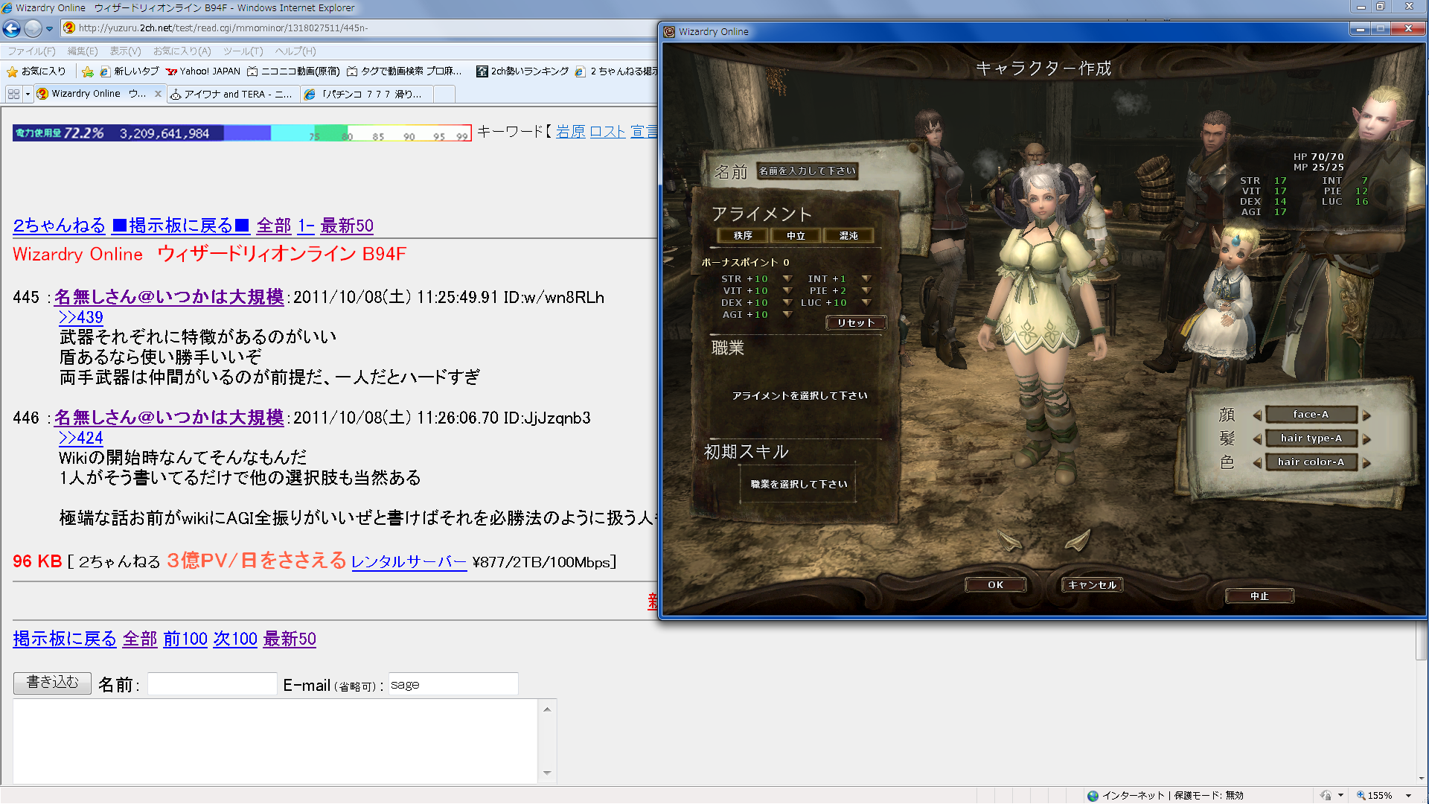The height and width of the screenshot is (804, 1429).
Task: Click the 書き込む submit button
Action: [x=52, y=683]
